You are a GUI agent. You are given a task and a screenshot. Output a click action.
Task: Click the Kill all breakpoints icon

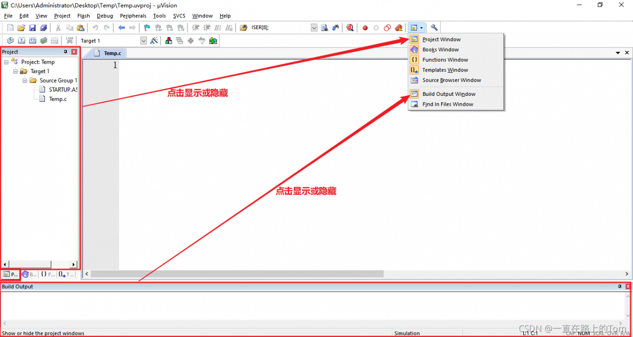[399, 28]
